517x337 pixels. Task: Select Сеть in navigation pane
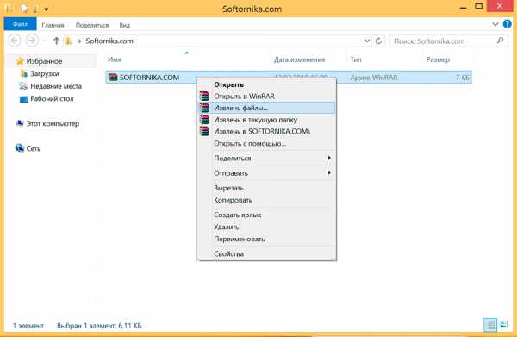coord(34,148)
